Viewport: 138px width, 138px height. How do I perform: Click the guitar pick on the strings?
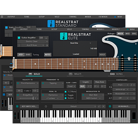[x=129, y=59]
